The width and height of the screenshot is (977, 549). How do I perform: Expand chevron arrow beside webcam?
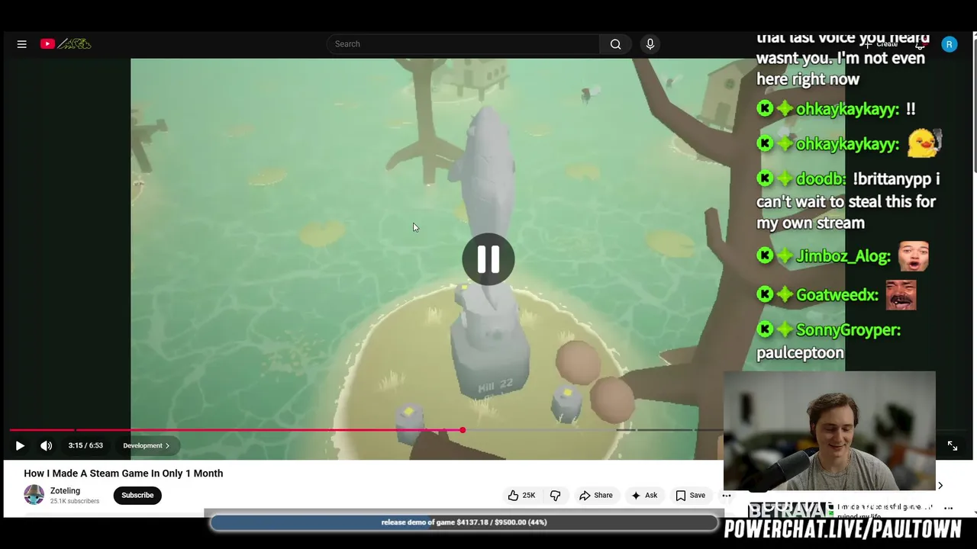[940, 486]
